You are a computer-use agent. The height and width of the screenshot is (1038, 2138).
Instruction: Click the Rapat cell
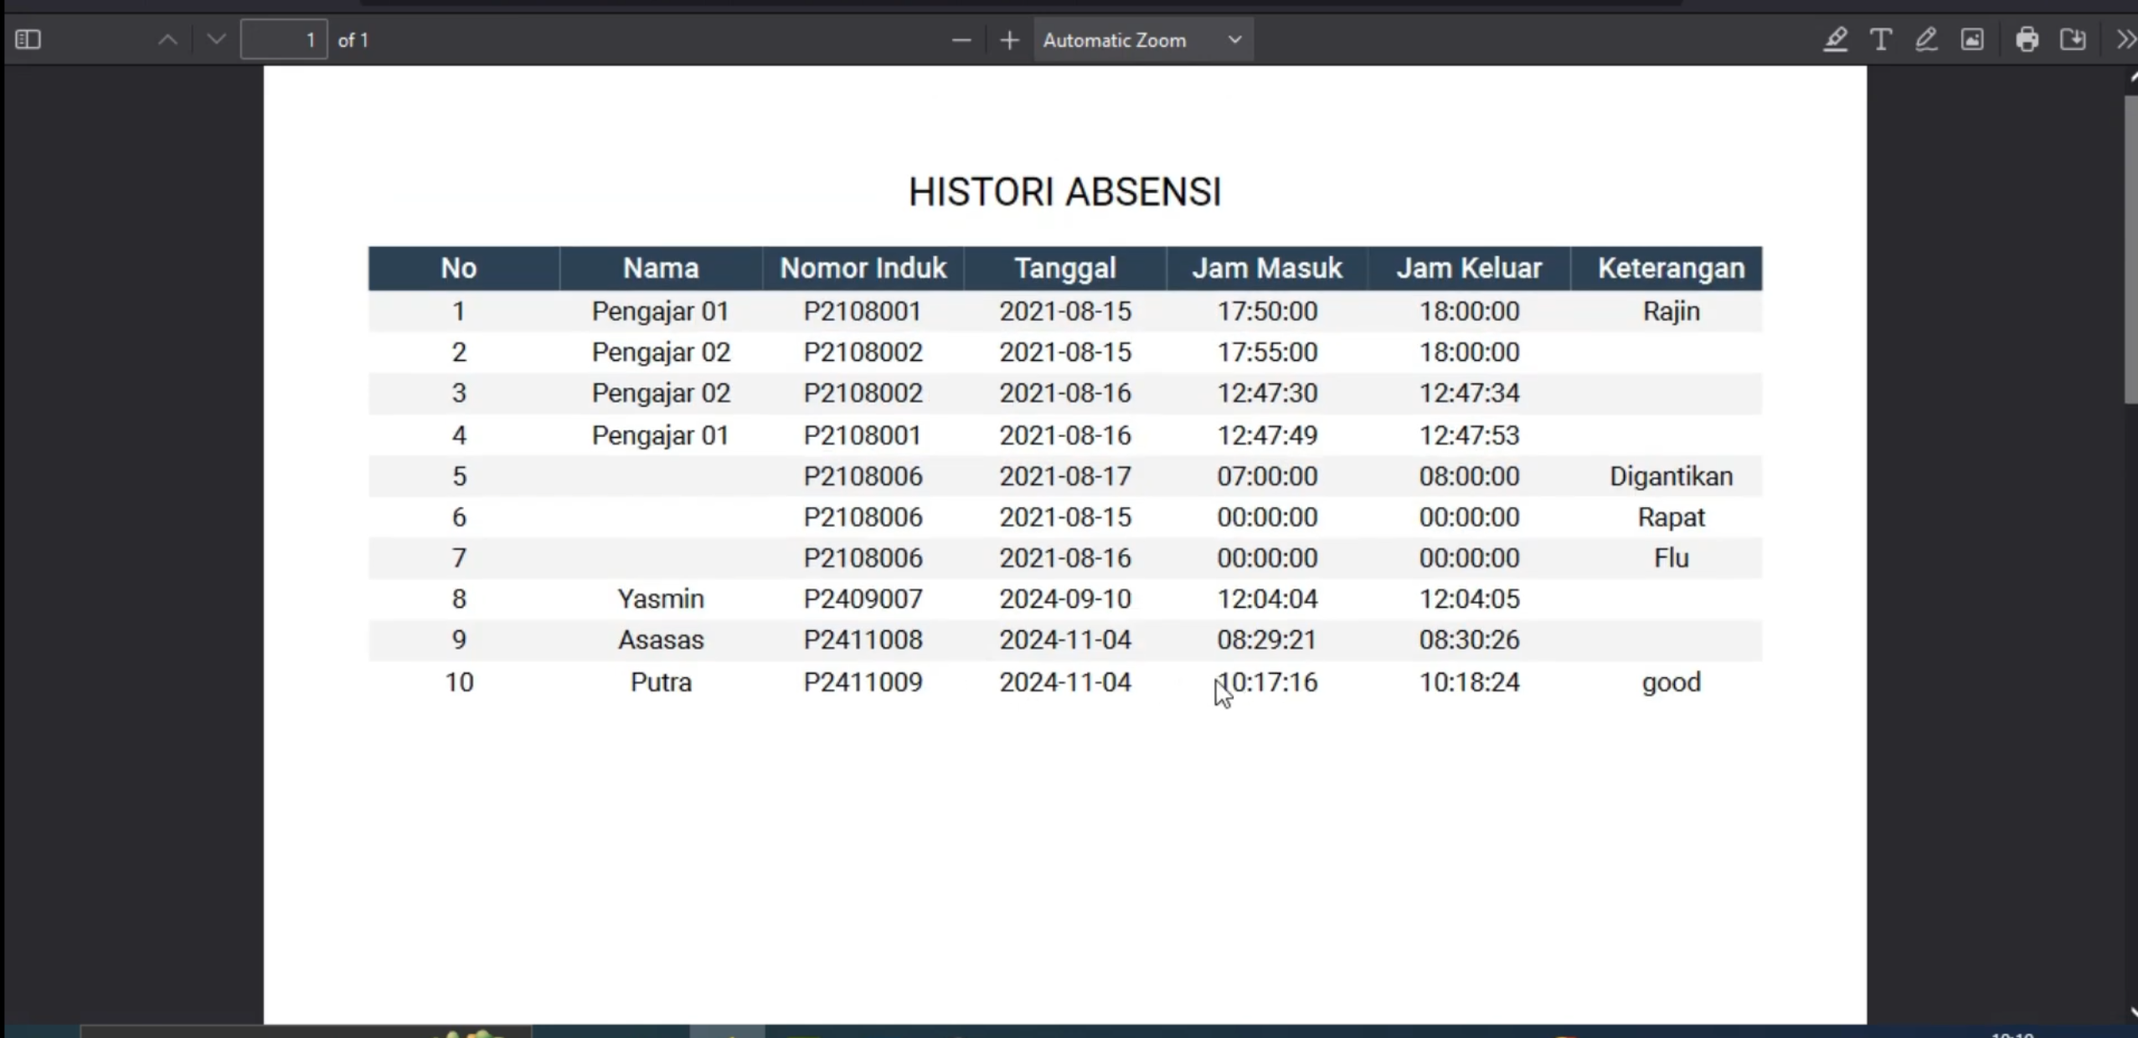pos(1672,517)
